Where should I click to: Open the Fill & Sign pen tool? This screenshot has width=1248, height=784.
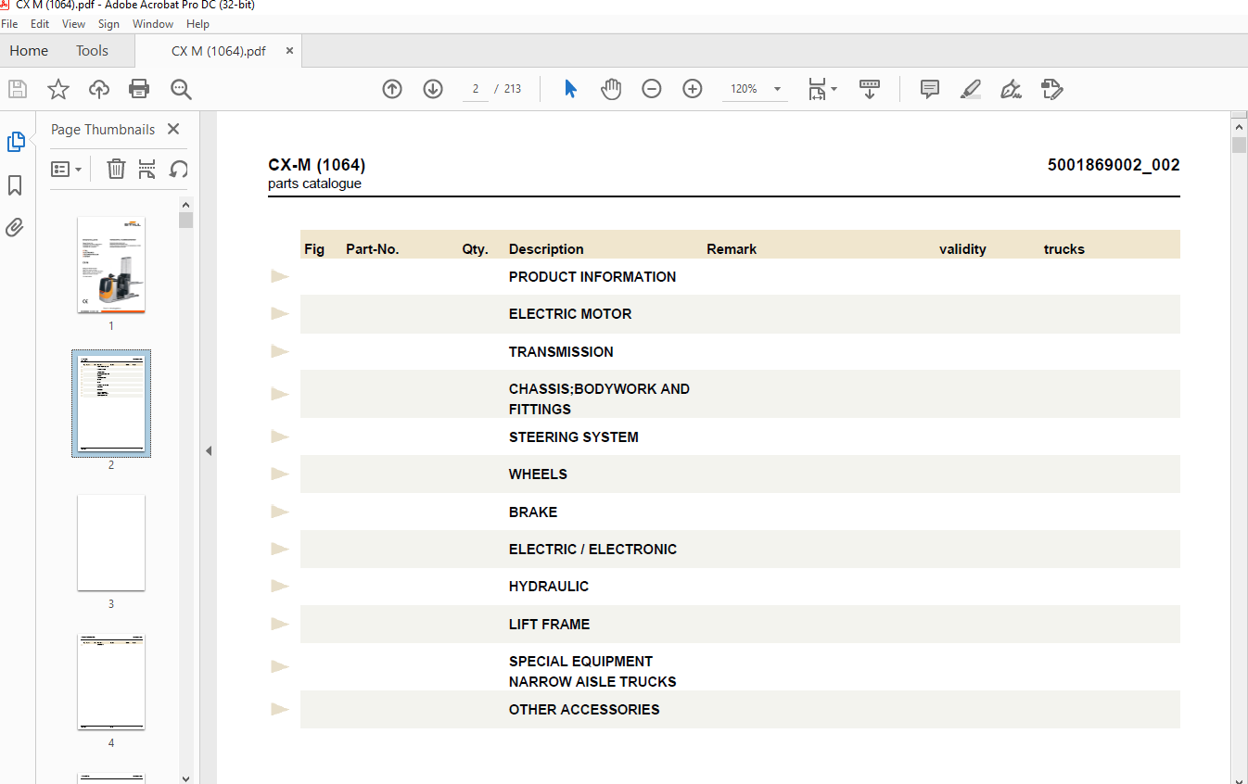pyautogui.click(x=1011, y=89)
